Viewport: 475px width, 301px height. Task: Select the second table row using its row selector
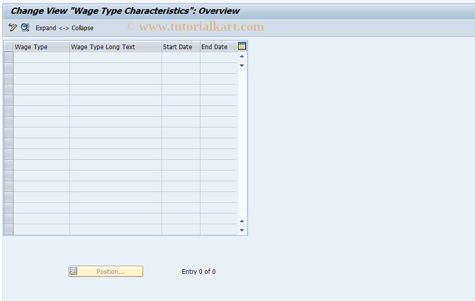[9, 68]
